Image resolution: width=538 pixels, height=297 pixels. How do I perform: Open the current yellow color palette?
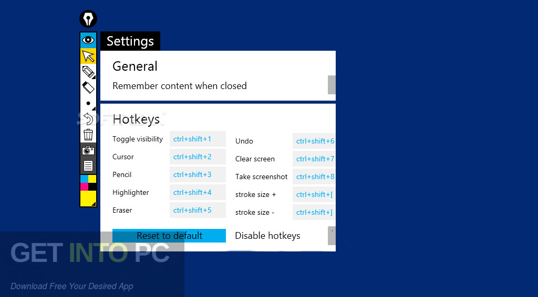coord(88,199)
